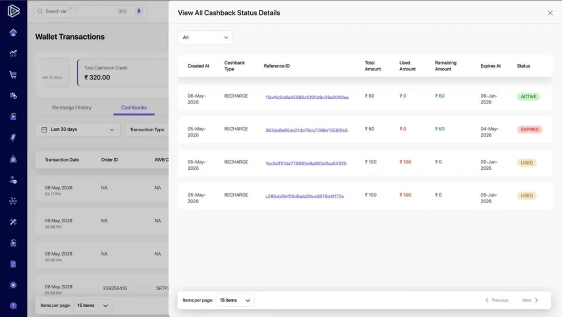Open the Transaction Type filter dropdown
Image resolution: width=562 pixels, height=317 pixels.
coord(147,130)
